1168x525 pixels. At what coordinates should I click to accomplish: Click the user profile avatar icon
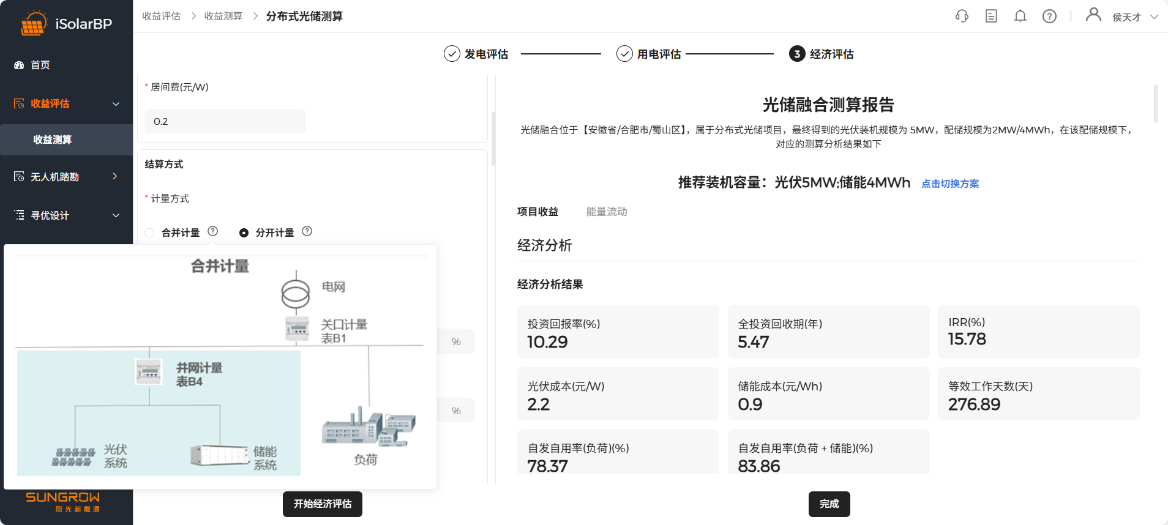tap(1093, 15)
